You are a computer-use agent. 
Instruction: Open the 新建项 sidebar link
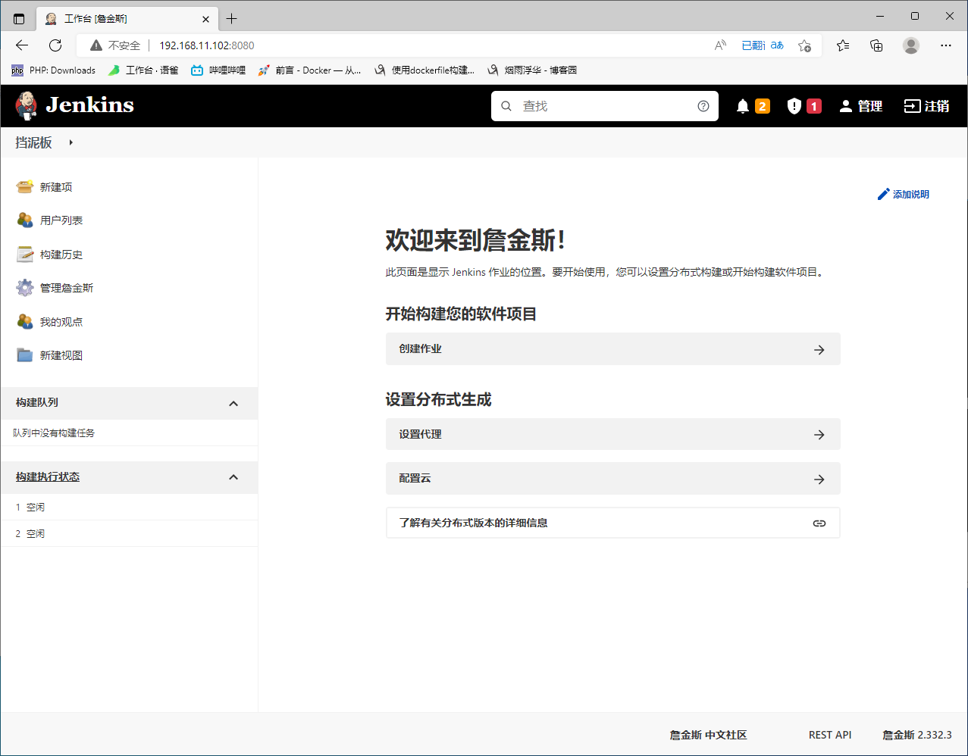[x=56, y=187]
